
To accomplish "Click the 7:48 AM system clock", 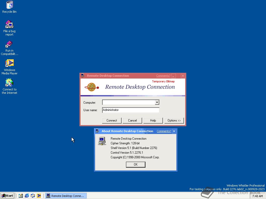I will click(257, 196).
